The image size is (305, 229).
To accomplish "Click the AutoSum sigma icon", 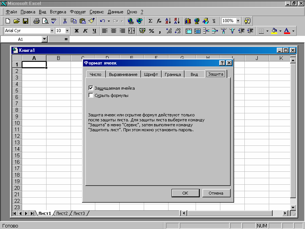I will coord(150,21).
